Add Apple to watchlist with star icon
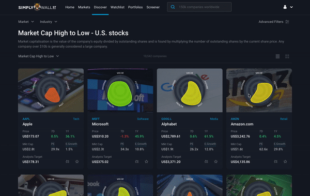 [x=77, y=161]
